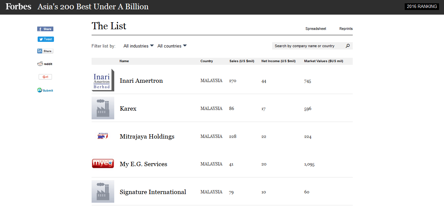Image resolution: width=444 pixels, height=213 pixels.
Task: Open My E.G. Services company name
Action: pos(144,164)
